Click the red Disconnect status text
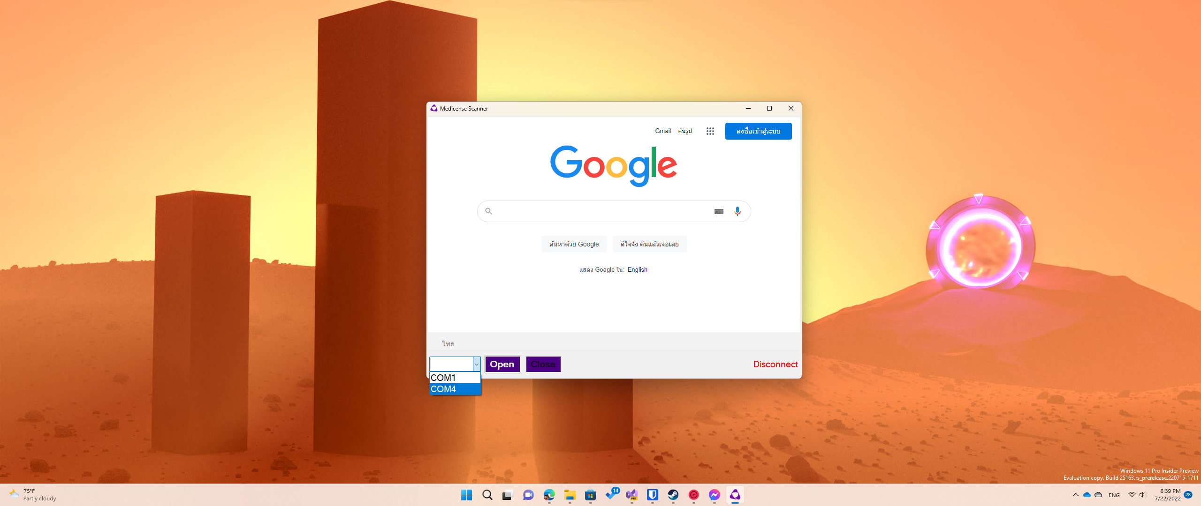1201x506 pixels. point(775,364)
